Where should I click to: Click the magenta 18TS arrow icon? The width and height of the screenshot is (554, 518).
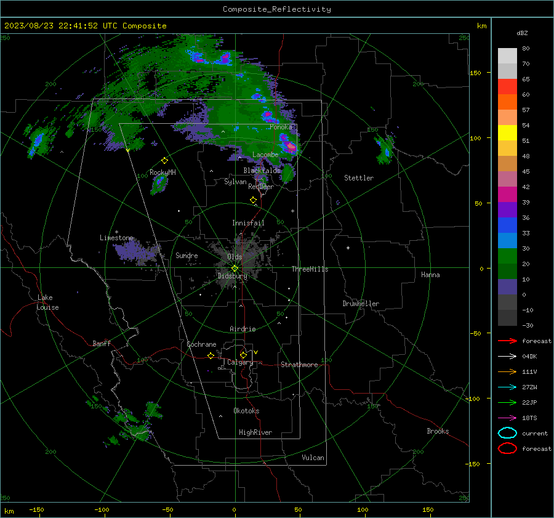tap(507, 418)
